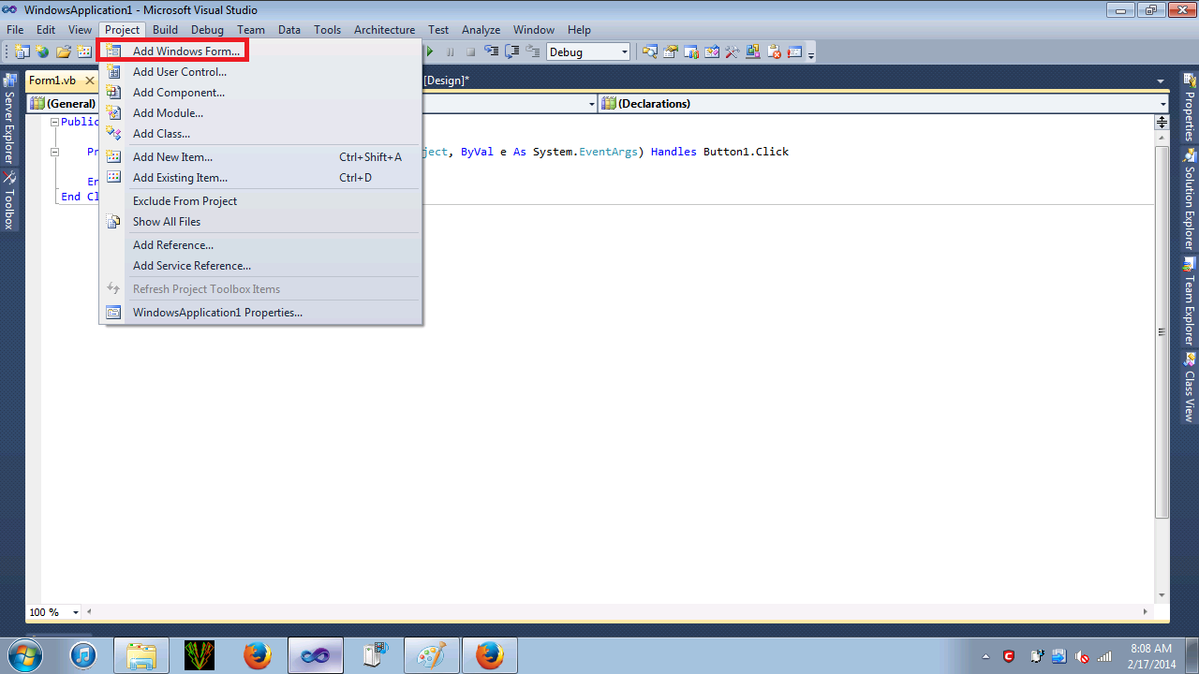Open the (Declarations) method name dropdown
The width and height of the screenshot is (1199, 674).
[884, 104]
